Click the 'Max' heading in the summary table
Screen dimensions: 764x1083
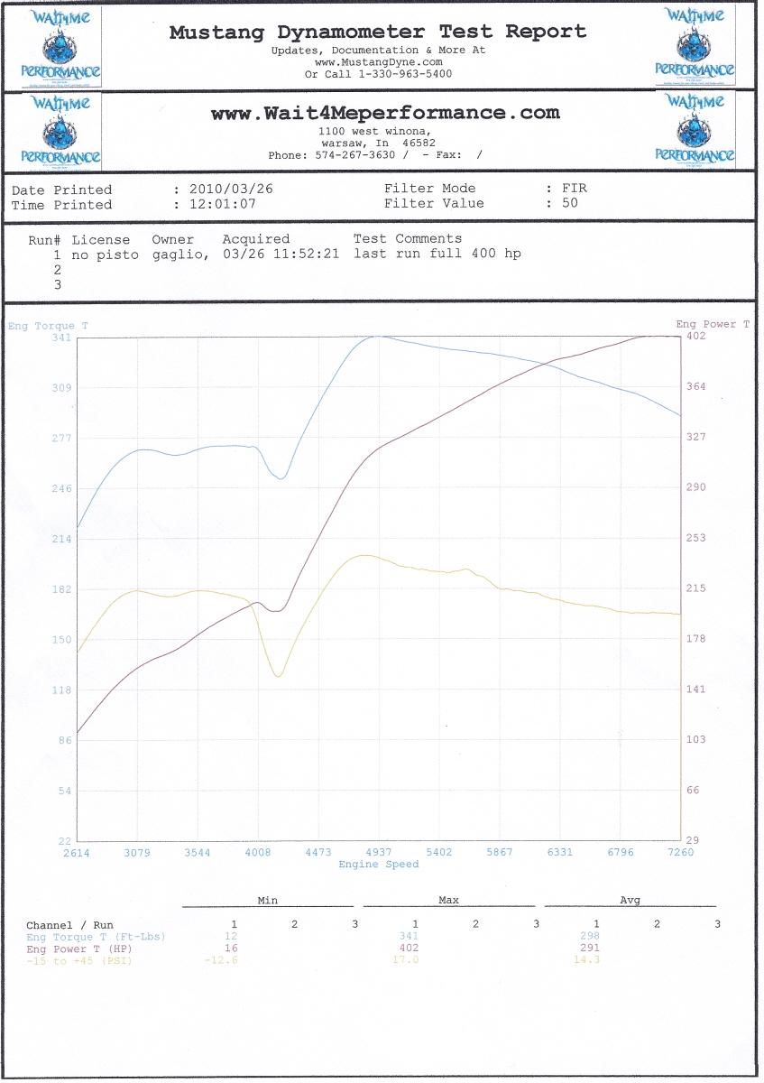pyautogui.click(x=448, y=900)
